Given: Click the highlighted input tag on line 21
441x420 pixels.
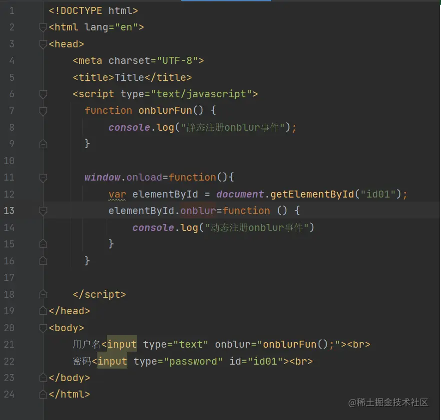Looking at the screenshot, I should [x=122, y=344].
